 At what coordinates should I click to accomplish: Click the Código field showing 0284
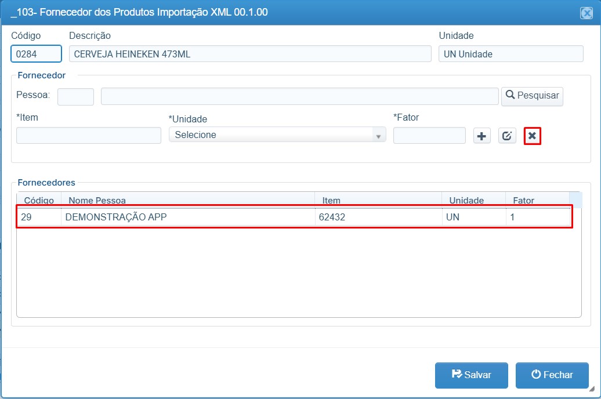coord(36,54)
